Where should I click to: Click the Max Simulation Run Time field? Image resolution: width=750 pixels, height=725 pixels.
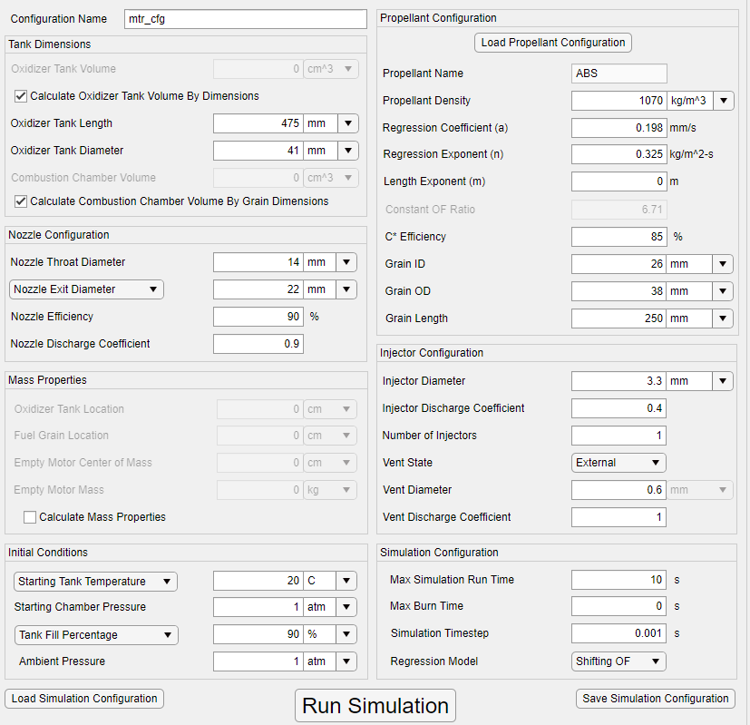click(619, 580)
